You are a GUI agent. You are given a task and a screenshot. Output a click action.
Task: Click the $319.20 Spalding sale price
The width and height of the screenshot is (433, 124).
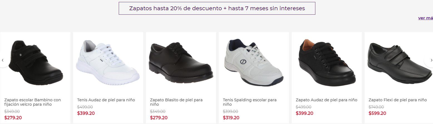[232, 118]
